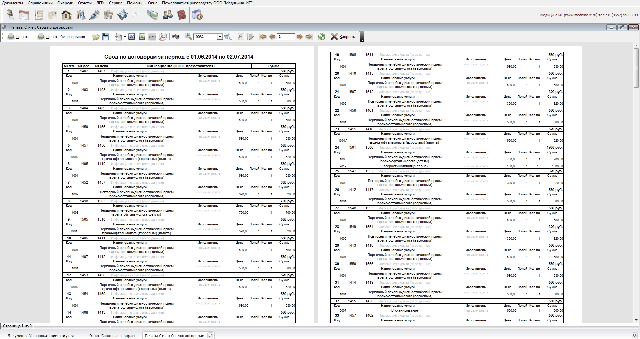Click the page number field
The image size is (640, 339).
(286, 37)
